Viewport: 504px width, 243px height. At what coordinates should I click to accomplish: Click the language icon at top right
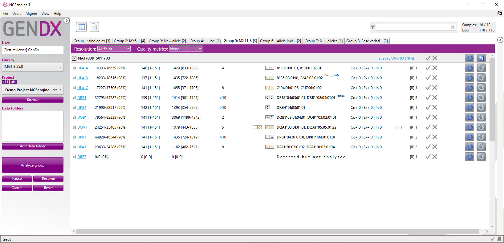point(500,13)
